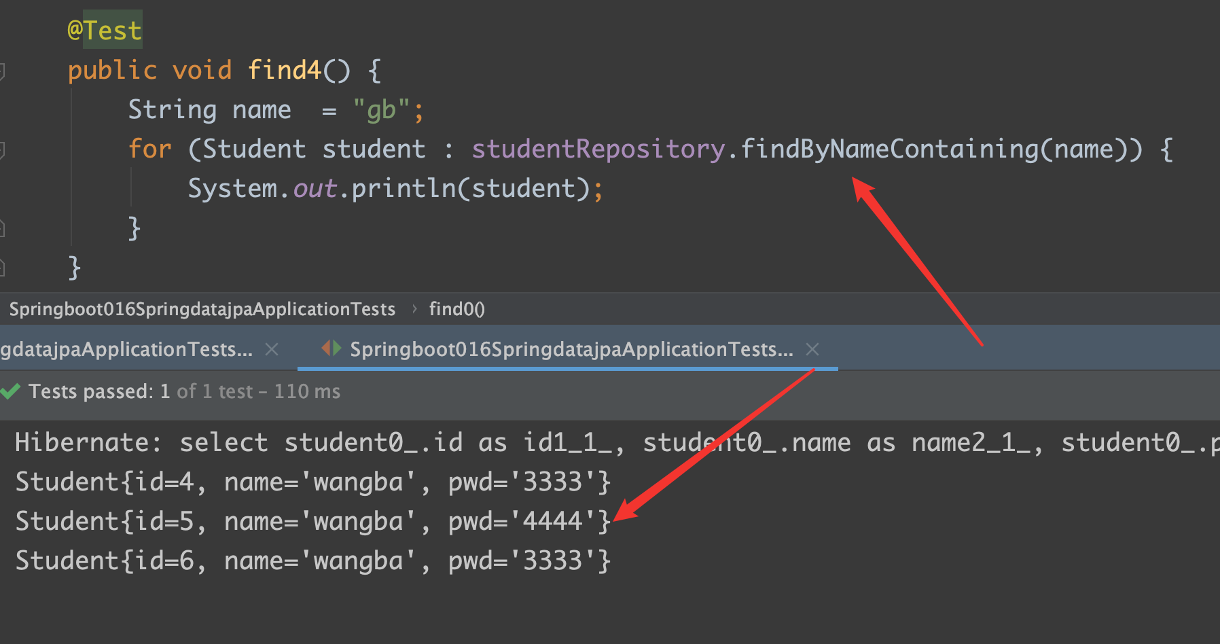1220x644 pixels.
Task: Click the @Test annotation
Action: pyautogui.click(x=105, y=31)
